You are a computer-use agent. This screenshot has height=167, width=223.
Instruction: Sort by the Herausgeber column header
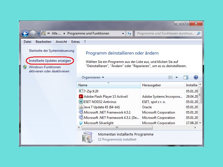tap(162, 85)
